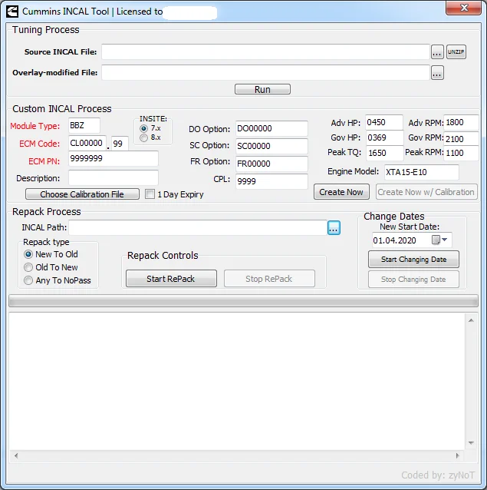Click the log scrollbar down arrow
The width and height of the screenshot is (487, 490).
tap(471, 443)
